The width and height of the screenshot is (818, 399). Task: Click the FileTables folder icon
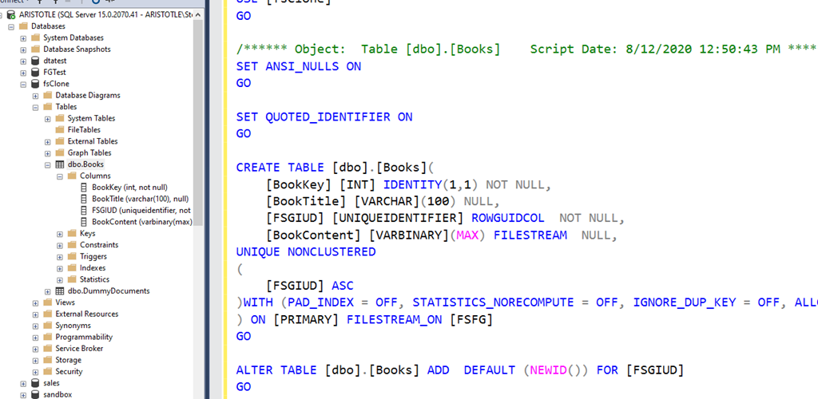(x=60, y=130)
